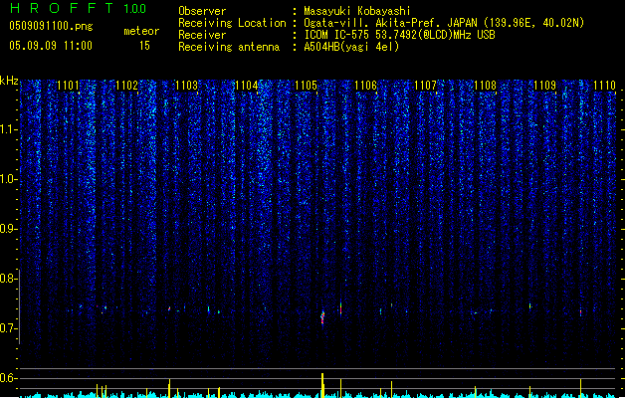Click the 1103 time marker
Screen dimensions: 626x398
pos(186,85)
